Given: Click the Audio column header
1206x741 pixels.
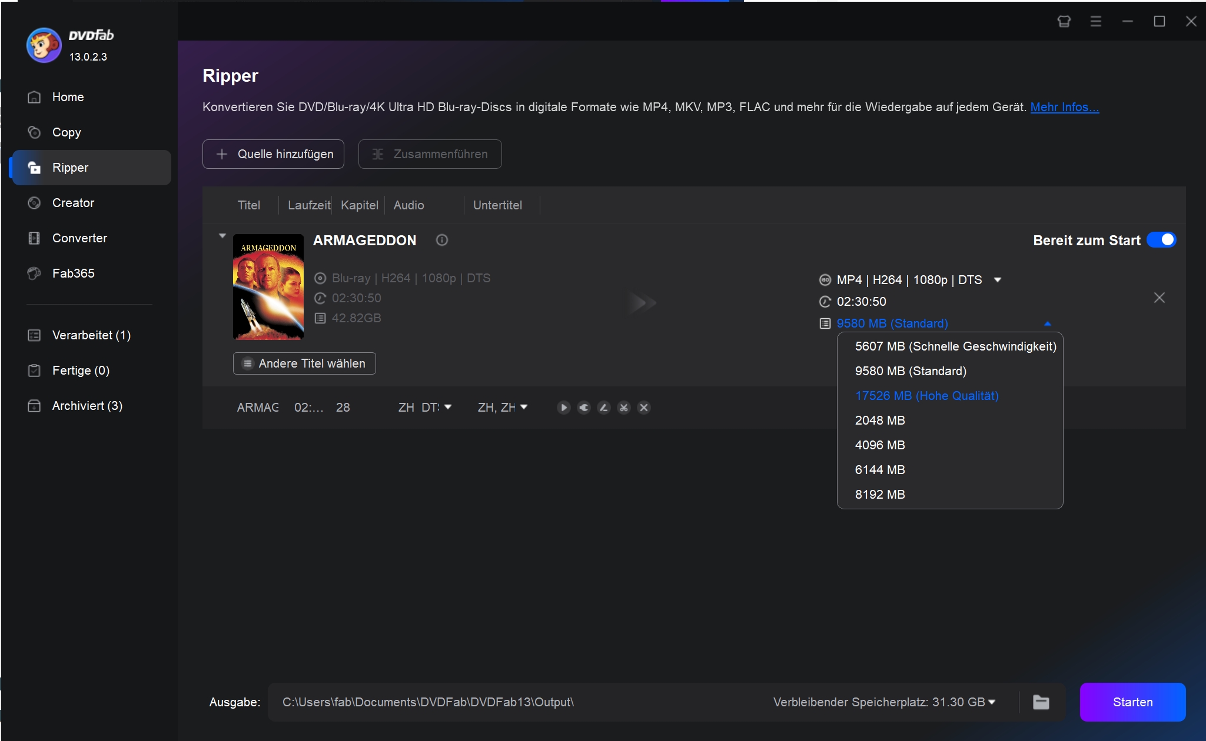Looking at the screenshot, I should (x=409, y=205).
